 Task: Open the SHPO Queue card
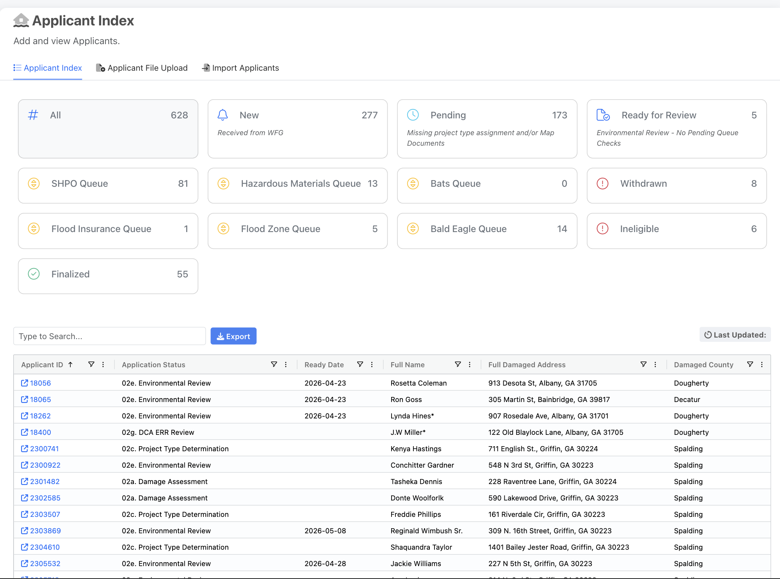coord(108,186)
